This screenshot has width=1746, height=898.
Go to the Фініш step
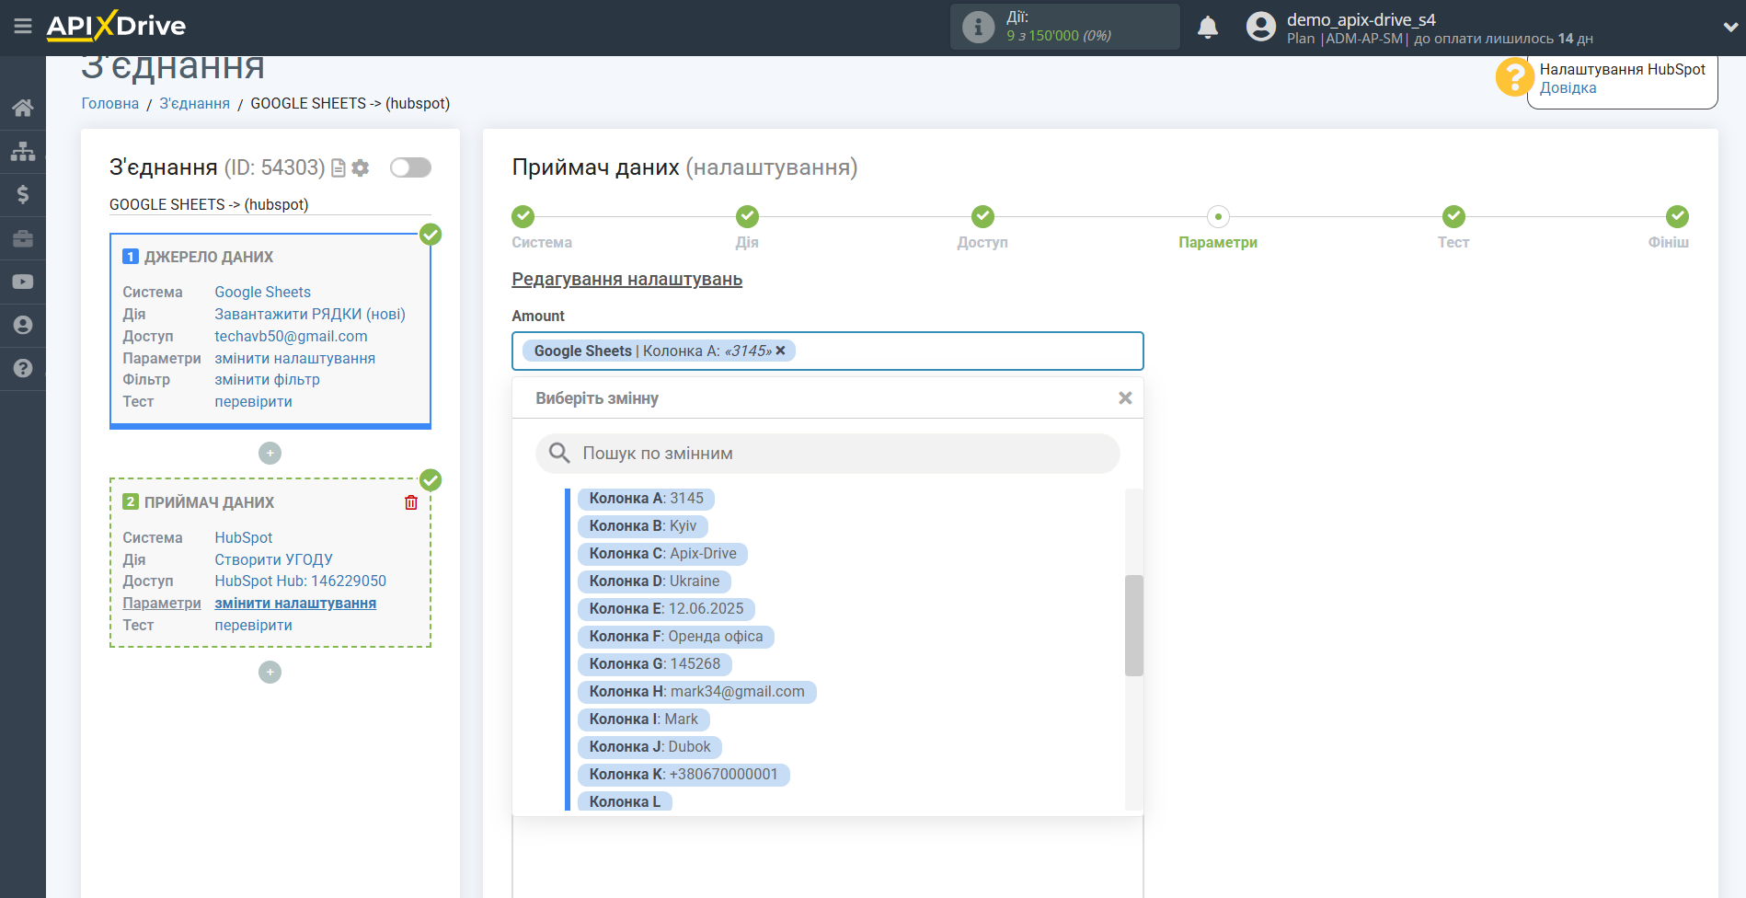pos(1677,217)
